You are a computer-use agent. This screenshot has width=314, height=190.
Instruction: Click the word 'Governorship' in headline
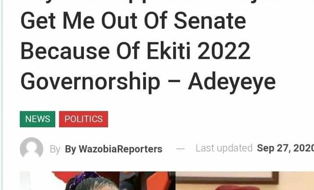tap(91, 82)
